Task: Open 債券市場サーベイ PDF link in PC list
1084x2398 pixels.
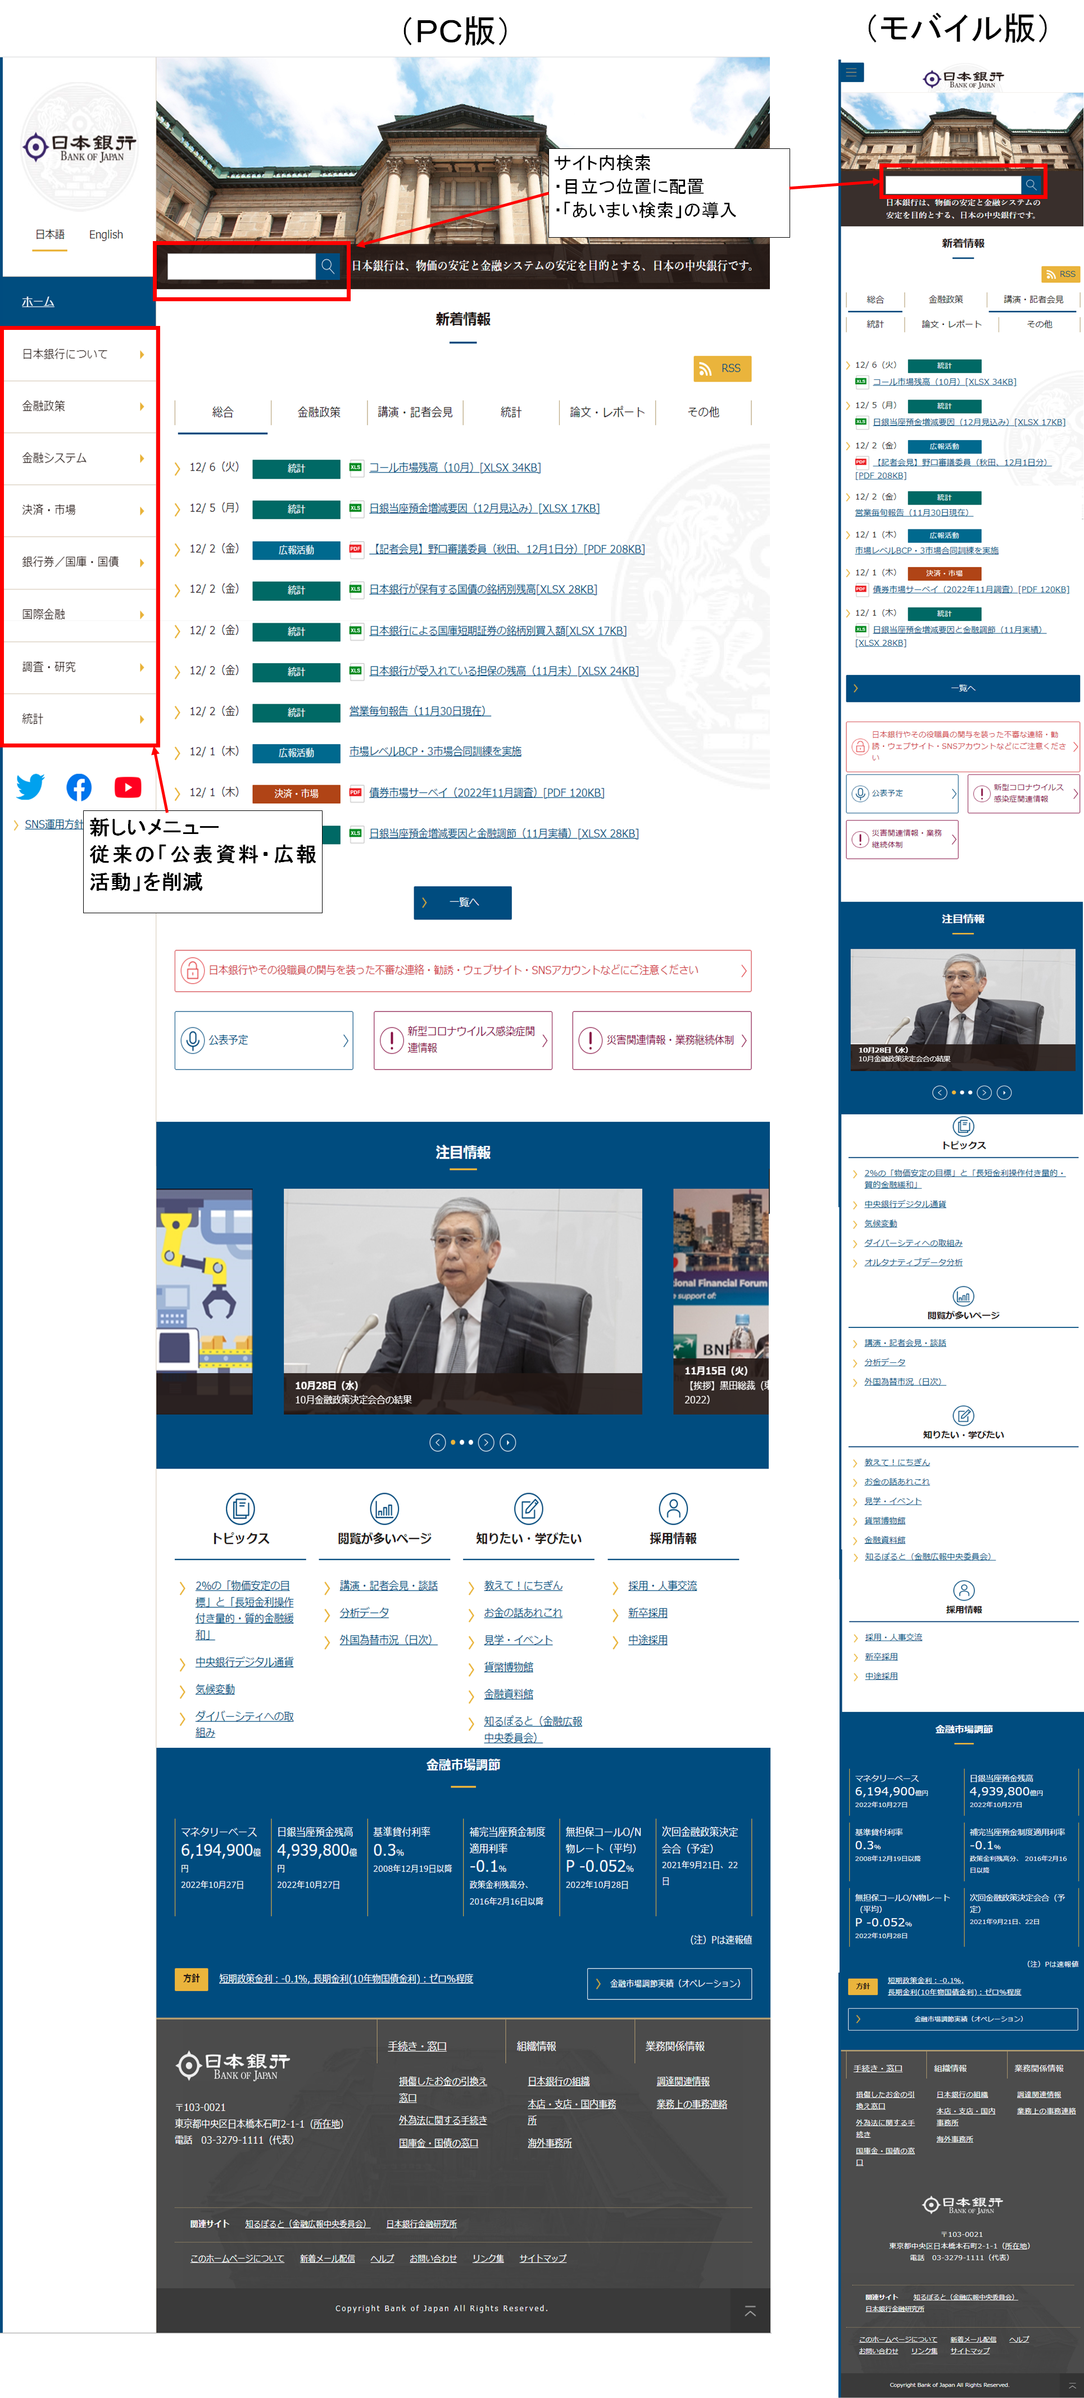Action: [487, 793]
